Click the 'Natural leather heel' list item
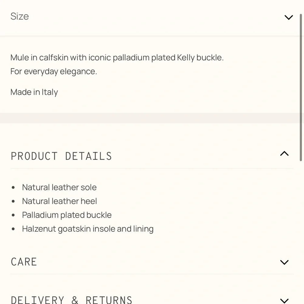The height and width of the screenshot is (304, 304). pyautogui.click(x=60, y=201)
